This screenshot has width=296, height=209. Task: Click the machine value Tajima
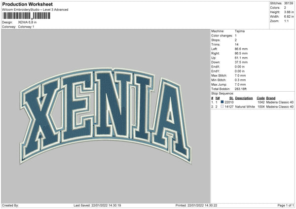240,31
